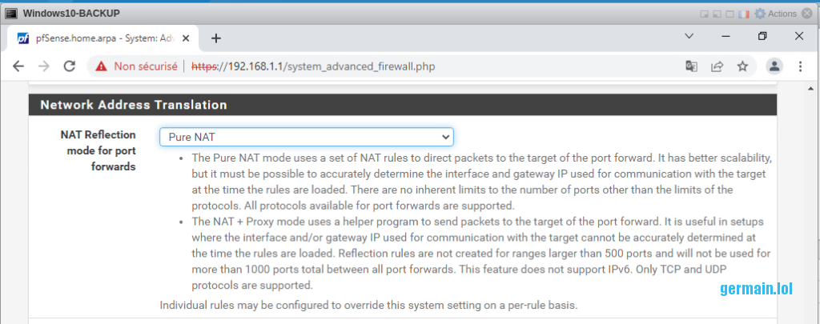Reload the pfSense page
This screenshot has width=820, height=324.
click(x=70, y=66)
